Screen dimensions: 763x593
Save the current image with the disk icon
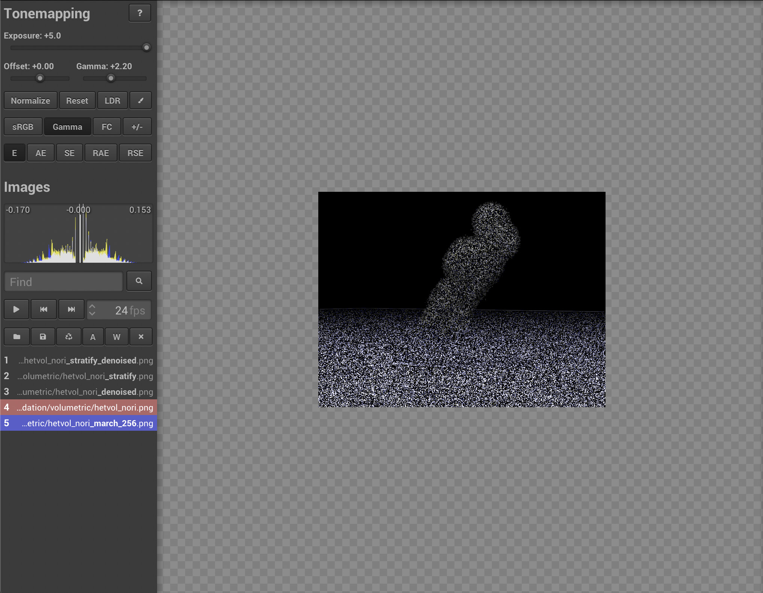43,337
